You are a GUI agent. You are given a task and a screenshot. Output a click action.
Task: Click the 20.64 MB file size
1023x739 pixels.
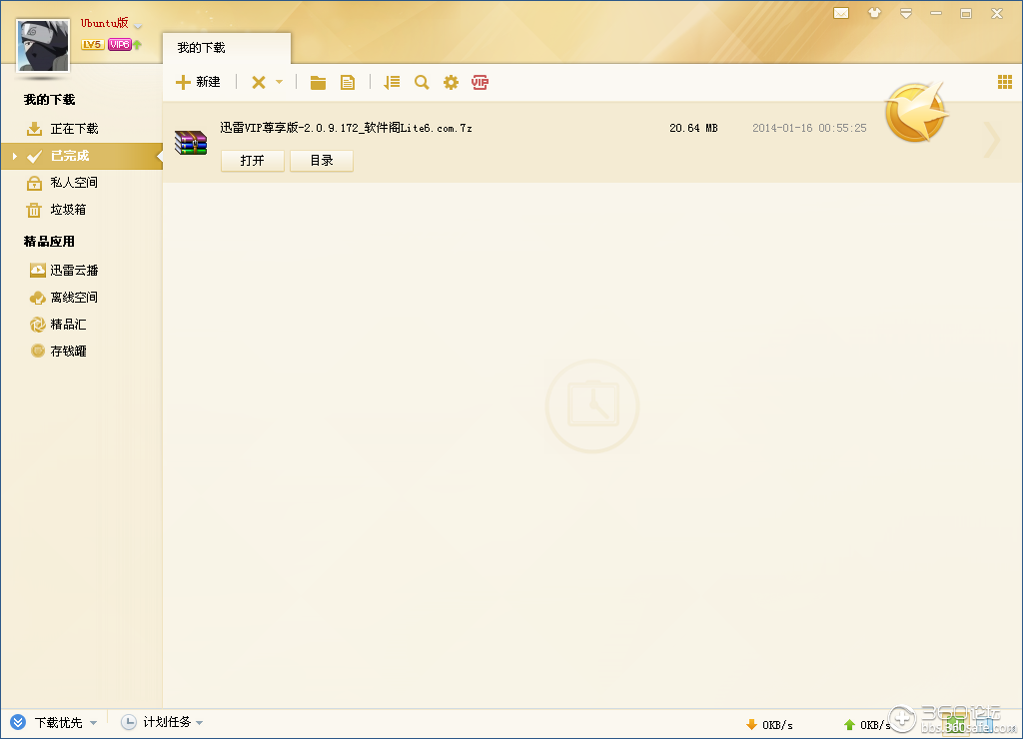click(693, 129)
